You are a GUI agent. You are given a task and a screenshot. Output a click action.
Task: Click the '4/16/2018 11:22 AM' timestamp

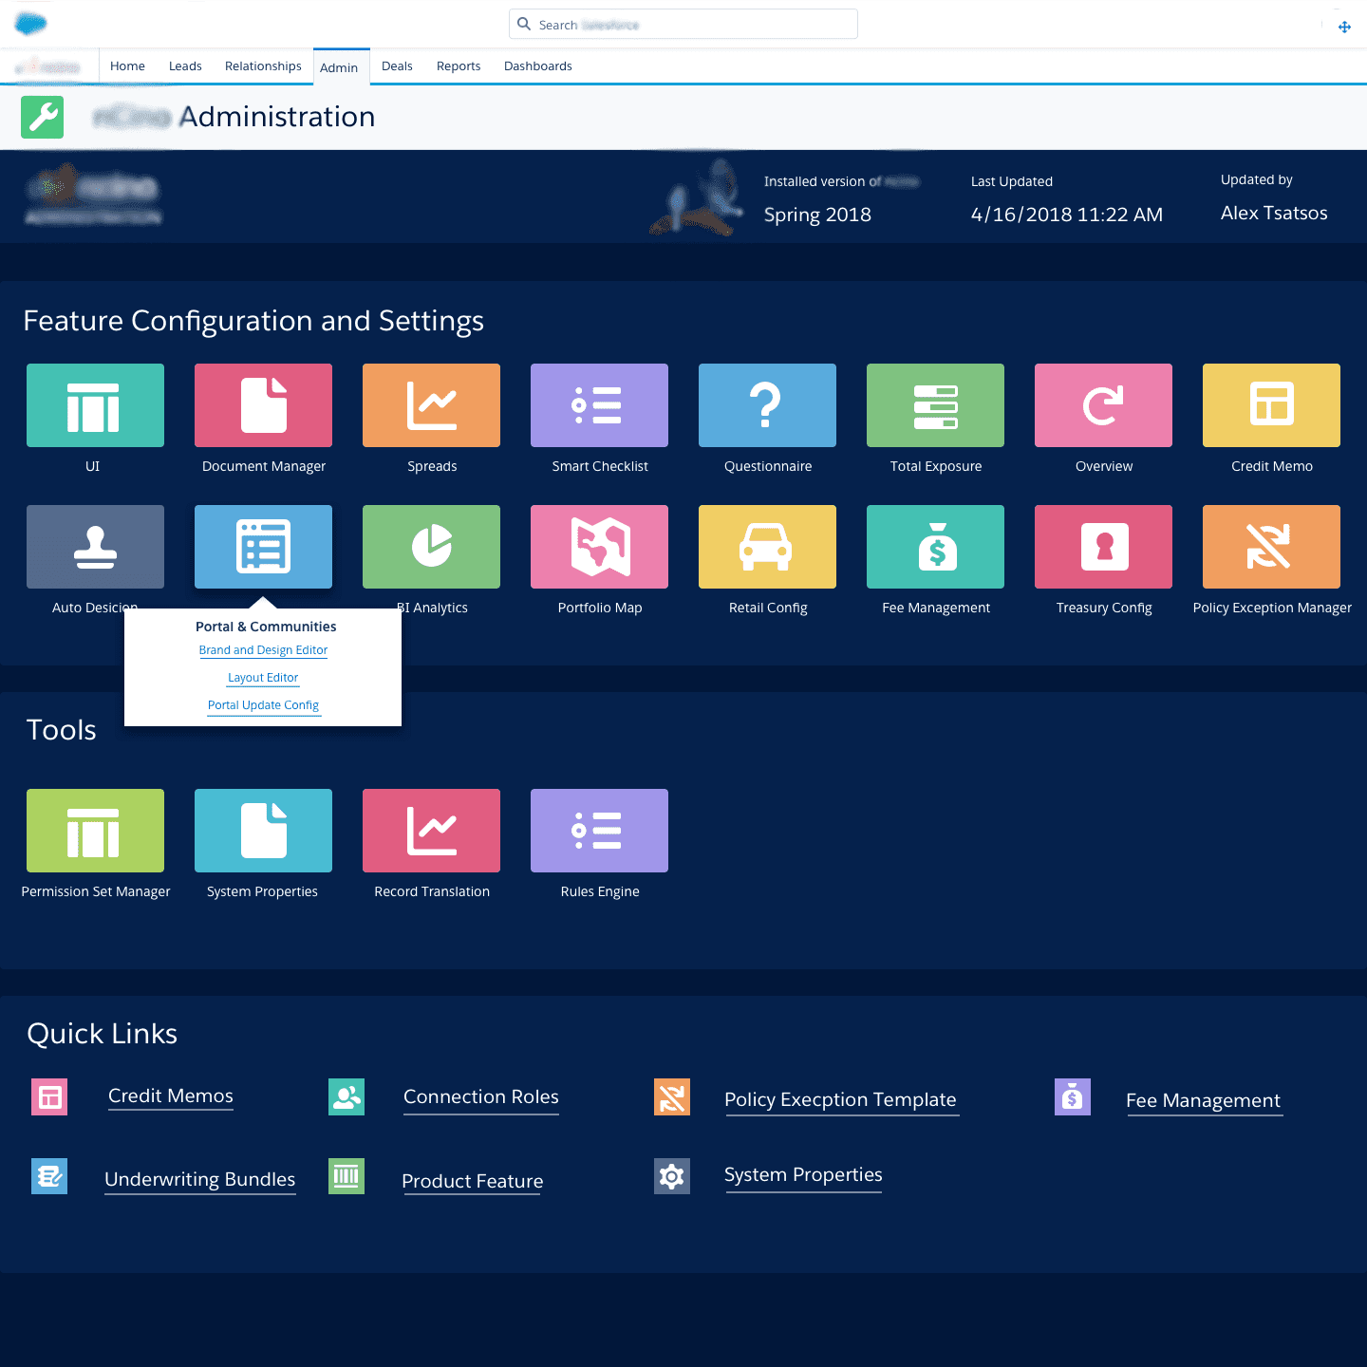(1067, 215)
